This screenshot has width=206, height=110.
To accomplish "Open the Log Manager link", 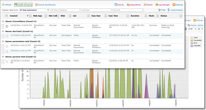I will pos(164,5).
